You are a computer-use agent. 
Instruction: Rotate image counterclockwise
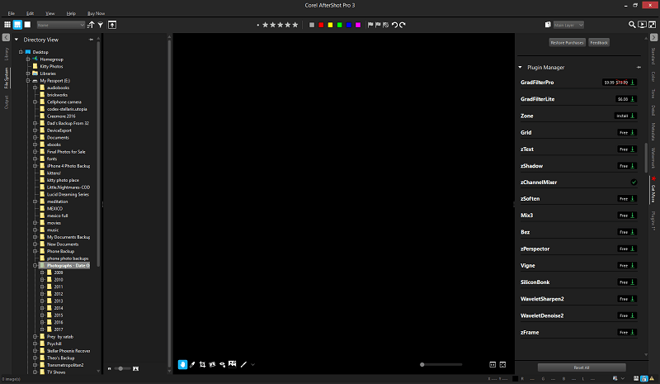[394, 25]
